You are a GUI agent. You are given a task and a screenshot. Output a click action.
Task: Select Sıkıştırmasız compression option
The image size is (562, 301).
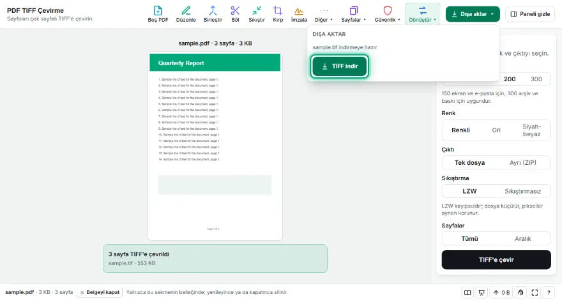click(522, 191)
